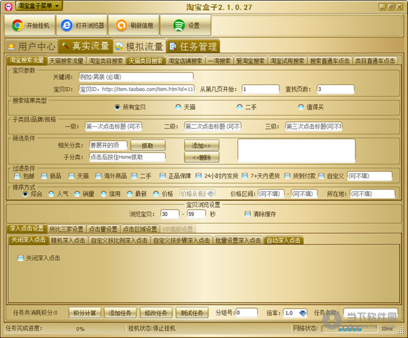This screenshot has height=338, width=408.
Task: Switch to 淘宝类目搜索 tab
Action: (x=106, y=61)
